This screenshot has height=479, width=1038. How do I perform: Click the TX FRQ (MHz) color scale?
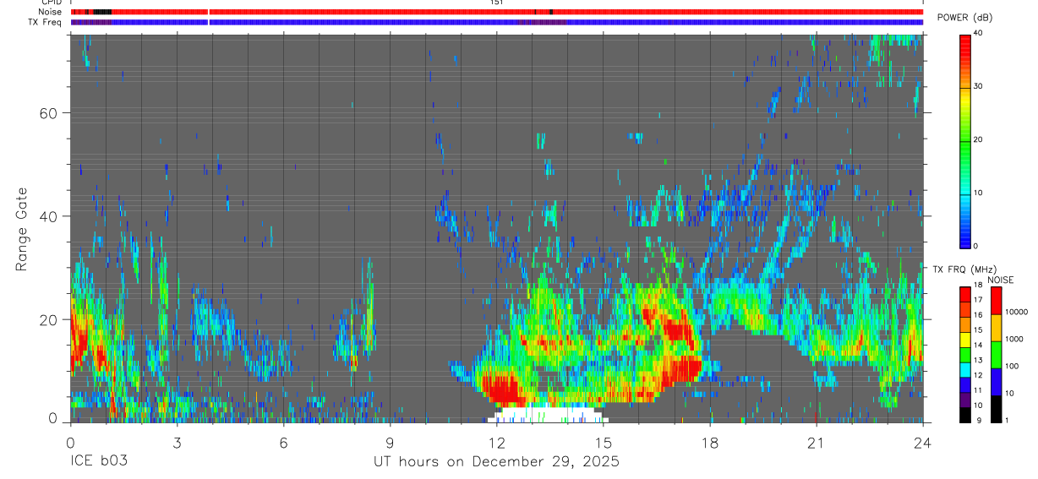965,354
